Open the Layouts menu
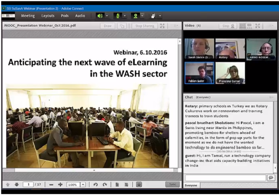 coord(48,16)
